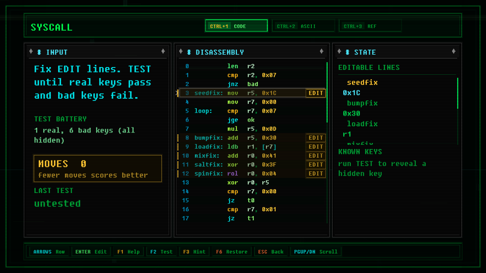Select line 2 jnz bad
Image resolution: width=486 pixels, height=273 pixels.
pos(251,84)
